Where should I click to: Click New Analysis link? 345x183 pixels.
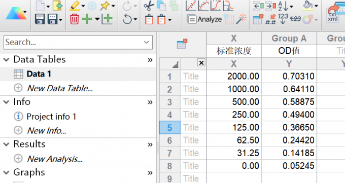pyautogui.click(x=55, y=159)
